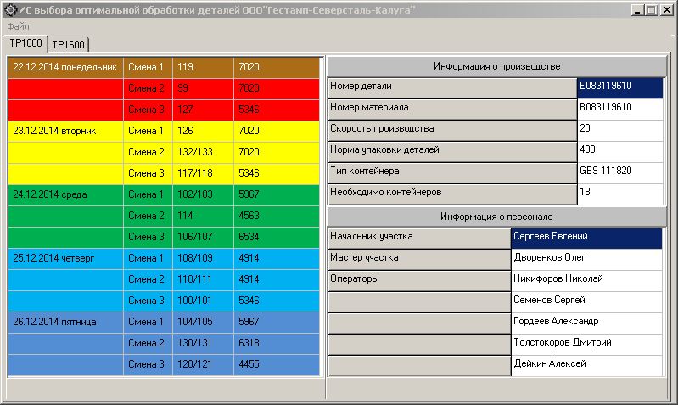This screenshot has width=678, height=405.
Task: Select cell 106/107
Action: pyautogui.click(x=203, y=237)
